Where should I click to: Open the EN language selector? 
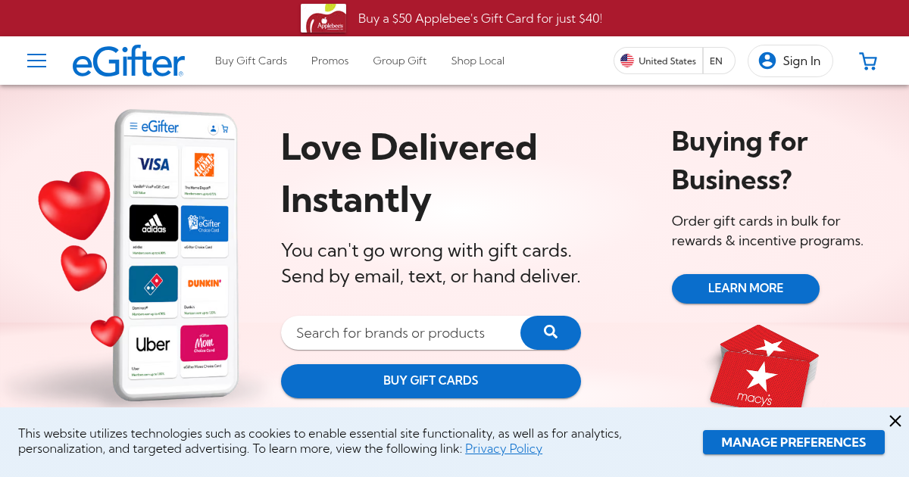717,61
